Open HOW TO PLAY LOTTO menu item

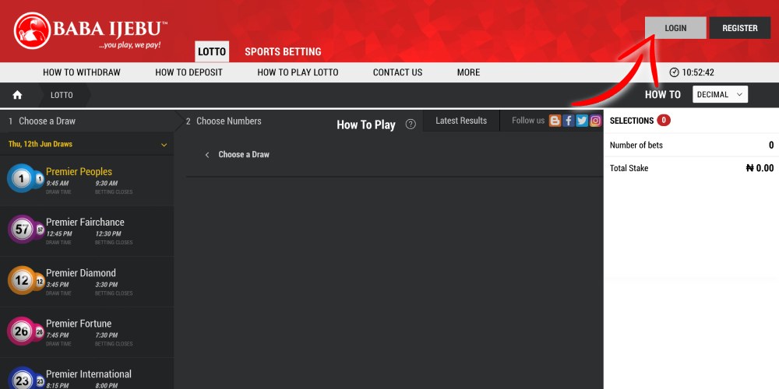click(298, 72)
